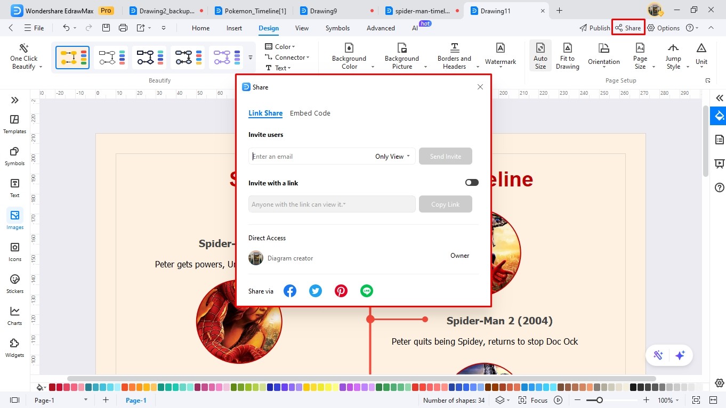Click the Print icon in the toolbar
The image size is (726, 408).
pyautogui.click(x=123, y=28)
